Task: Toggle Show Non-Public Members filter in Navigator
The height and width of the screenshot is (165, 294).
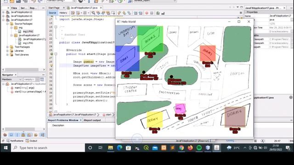Action: click(23, 135)
